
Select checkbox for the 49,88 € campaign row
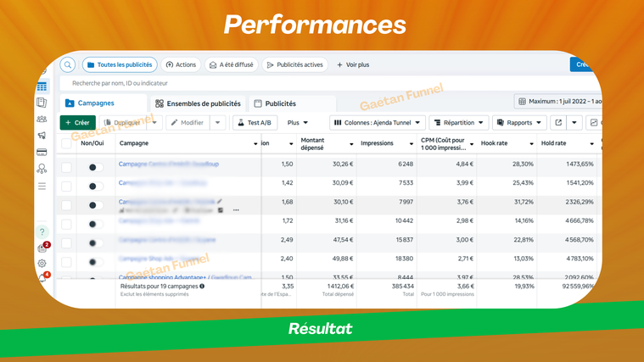(66, 262)
